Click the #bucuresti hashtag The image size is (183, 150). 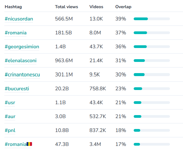pyautogui.click(x=17, y=89)
